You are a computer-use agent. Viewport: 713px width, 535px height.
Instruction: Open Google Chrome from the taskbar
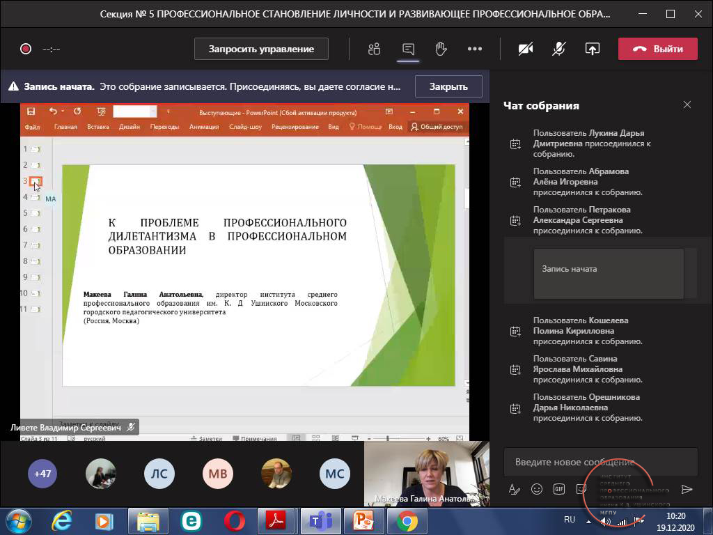[x=407, y=520]
